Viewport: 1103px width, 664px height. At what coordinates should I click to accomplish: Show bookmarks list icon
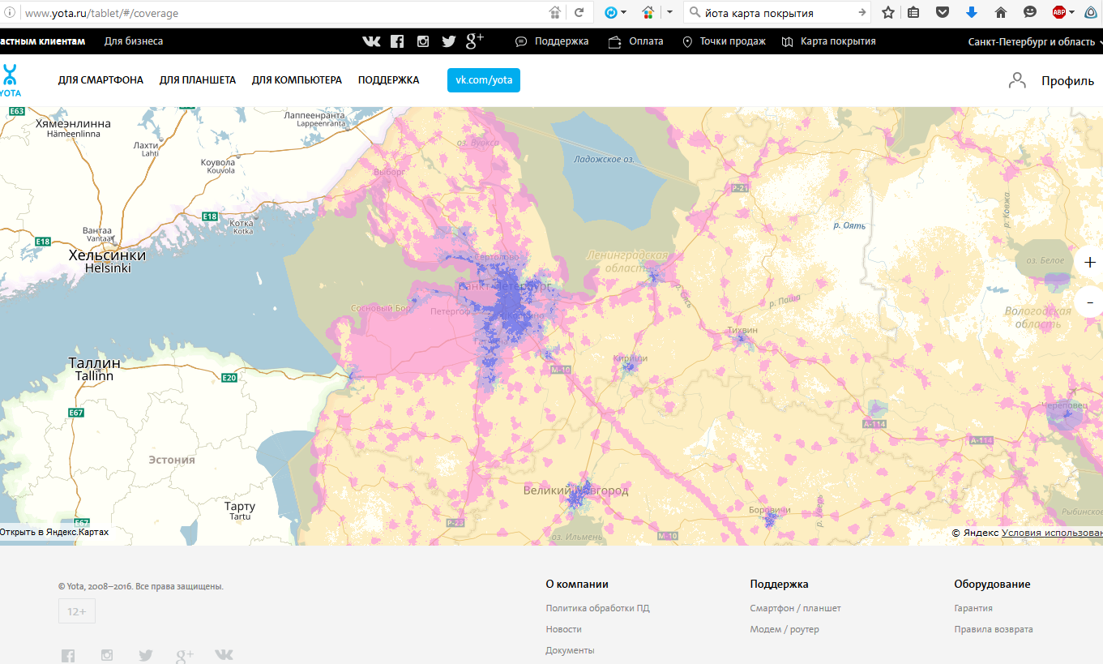[x=913, y=13]
